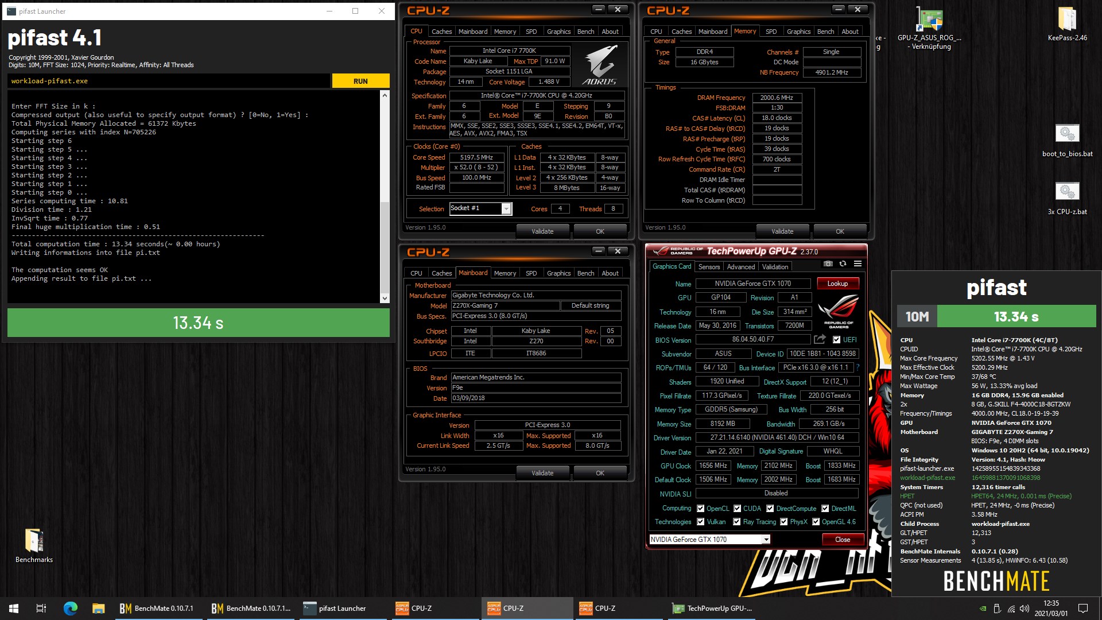This screenshot has width=1102, height=620.
Task: Click the NVIDIA tray icon
Action: point(983,609)
